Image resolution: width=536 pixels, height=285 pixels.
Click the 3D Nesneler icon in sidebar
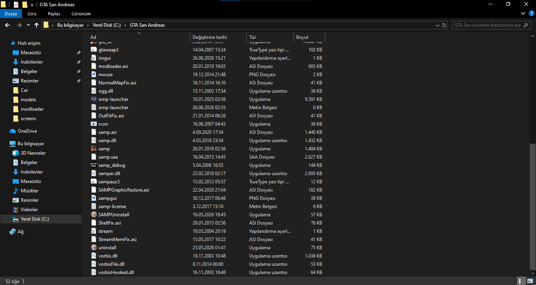16,153
